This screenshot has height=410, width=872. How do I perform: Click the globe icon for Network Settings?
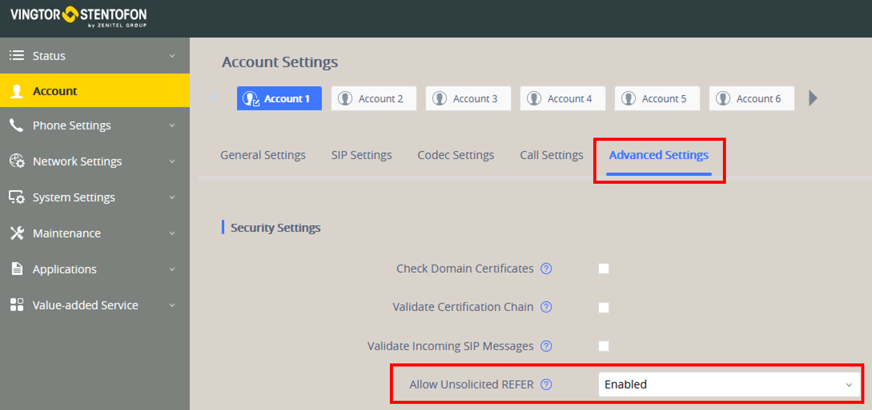(x=17, y=161)
